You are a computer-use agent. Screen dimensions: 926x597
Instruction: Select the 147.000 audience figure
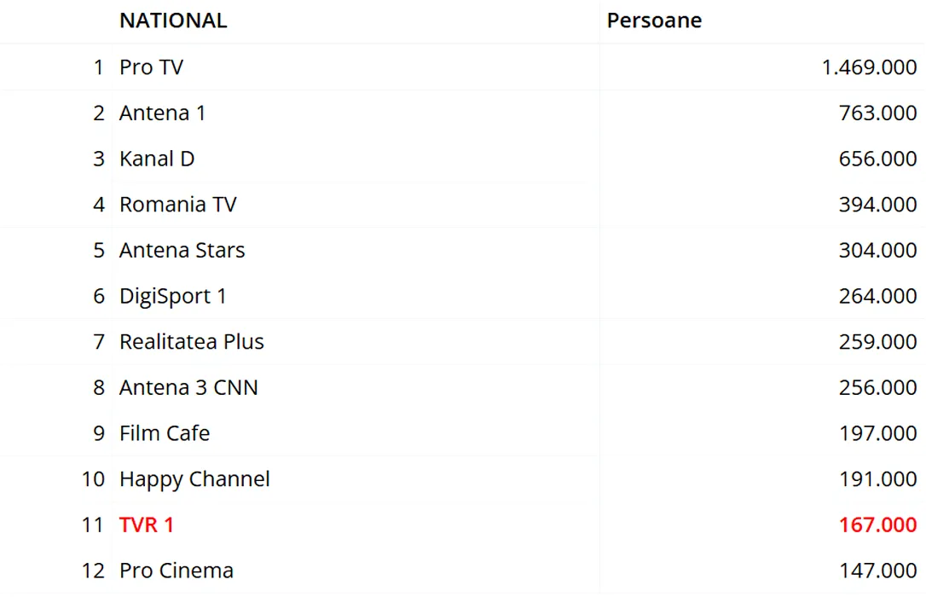877,571
